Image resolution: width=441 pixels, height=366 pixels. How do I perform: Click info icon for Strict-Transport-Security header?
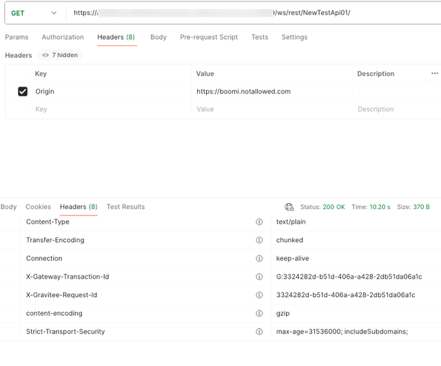260,332
